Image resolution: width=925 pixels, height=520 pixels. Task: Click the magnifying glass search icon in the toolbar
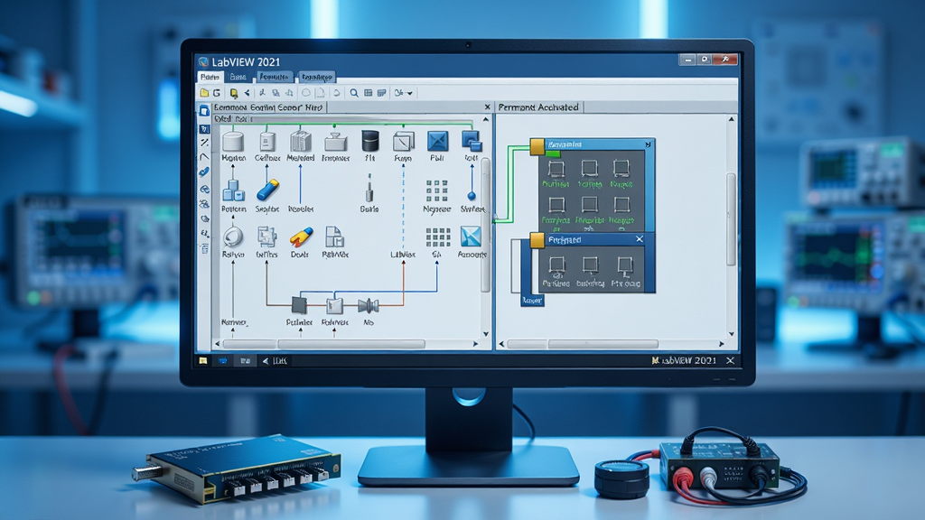pyautogui.click(x=354, y=93)
